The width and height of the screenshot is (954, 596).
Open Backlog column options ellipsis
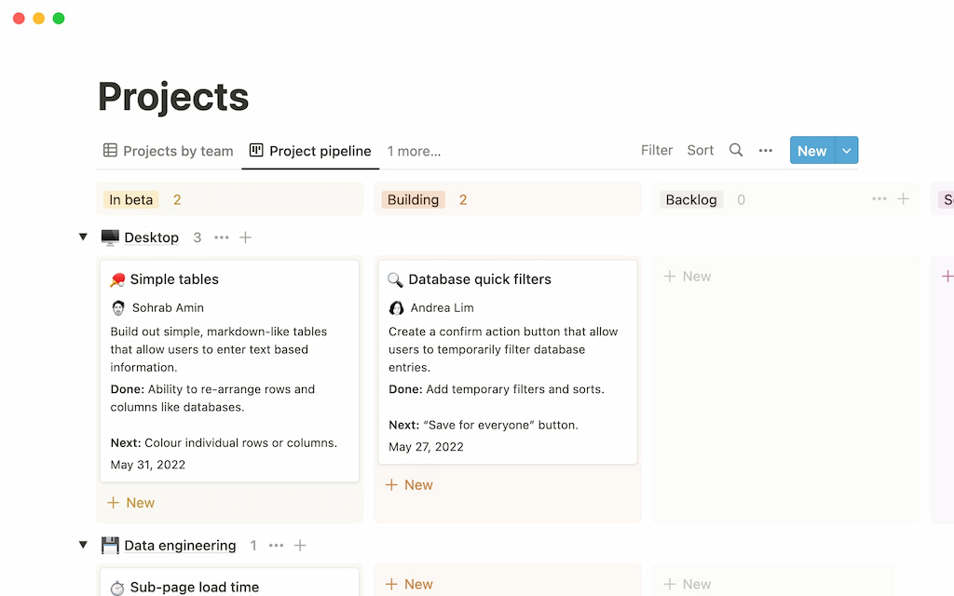(879, 199)
